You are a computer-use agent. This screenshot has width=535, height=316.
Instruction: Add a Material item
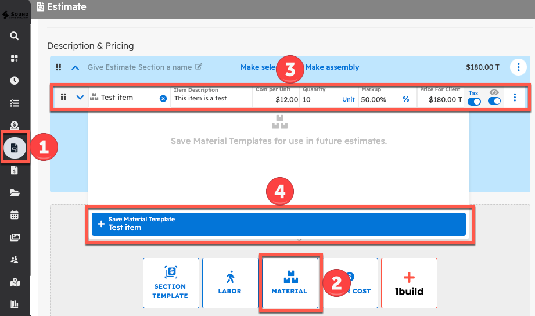(289, 283)
